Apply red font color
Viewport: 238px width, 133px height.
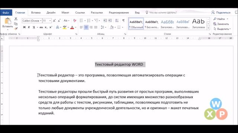pyautogui.click(x=72, y=27)
